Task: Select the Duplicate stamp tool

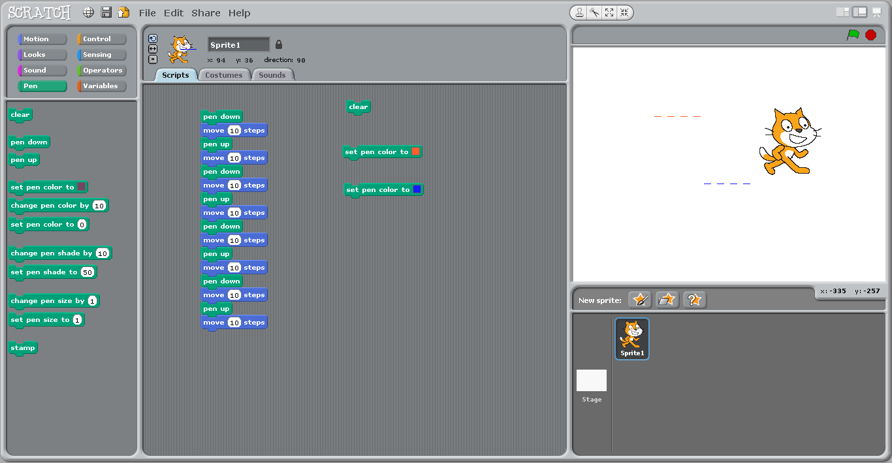Action: [x=579, y=12]
